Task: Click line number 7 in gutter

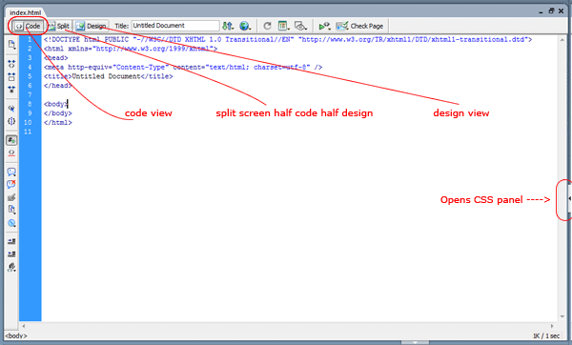Action: coord(30,94)
